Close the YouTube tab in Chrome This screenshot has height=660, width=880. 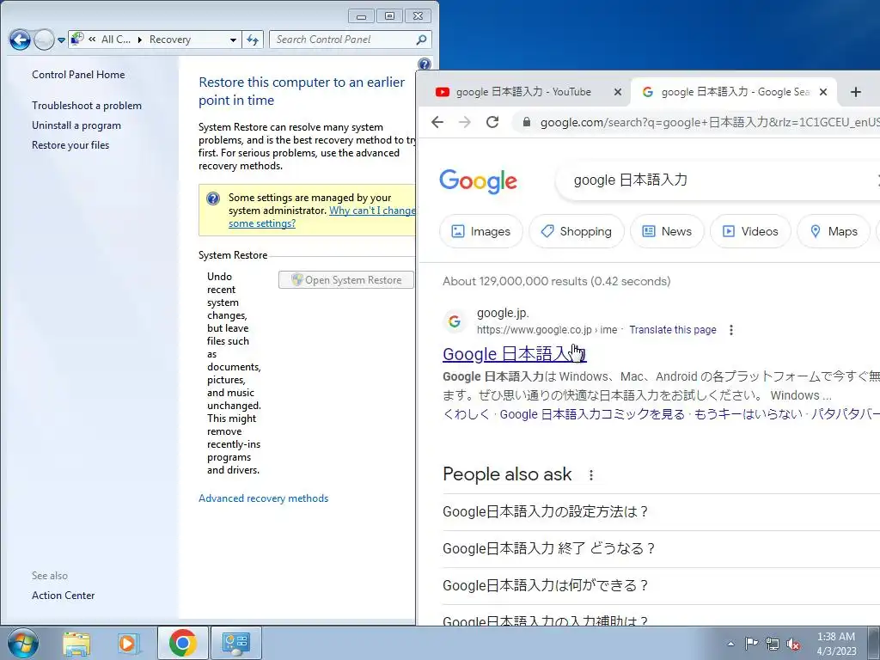click(x=617, y=92)
